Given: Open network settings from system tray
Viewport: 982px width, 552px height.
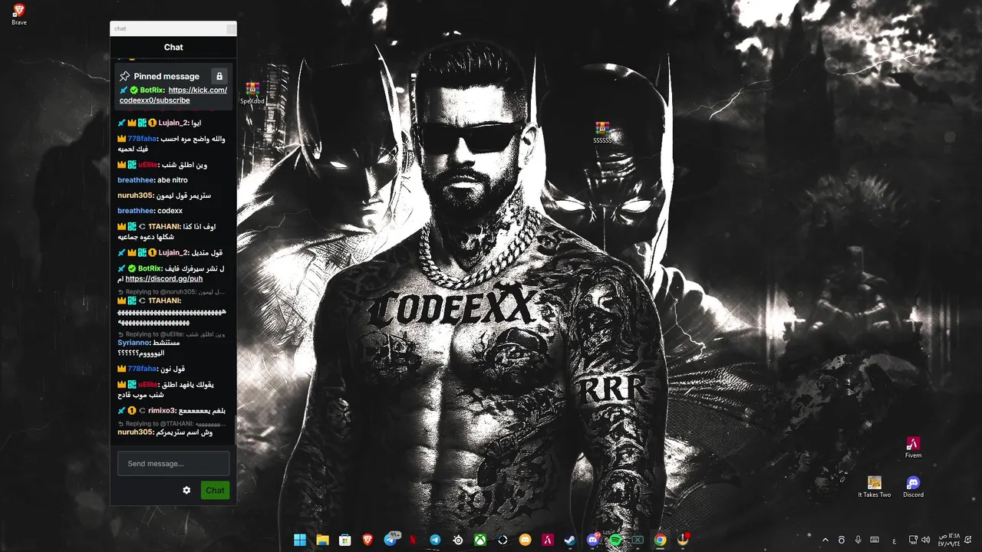Looking at the screenshot, I should pyautogui.click(x=913, y=540).
